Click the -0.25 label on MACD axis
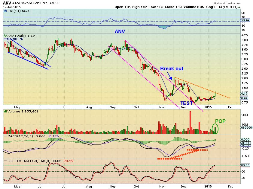The height and width of the screenshot is (189, 253). pyautogui.click(x=245, y=149)
